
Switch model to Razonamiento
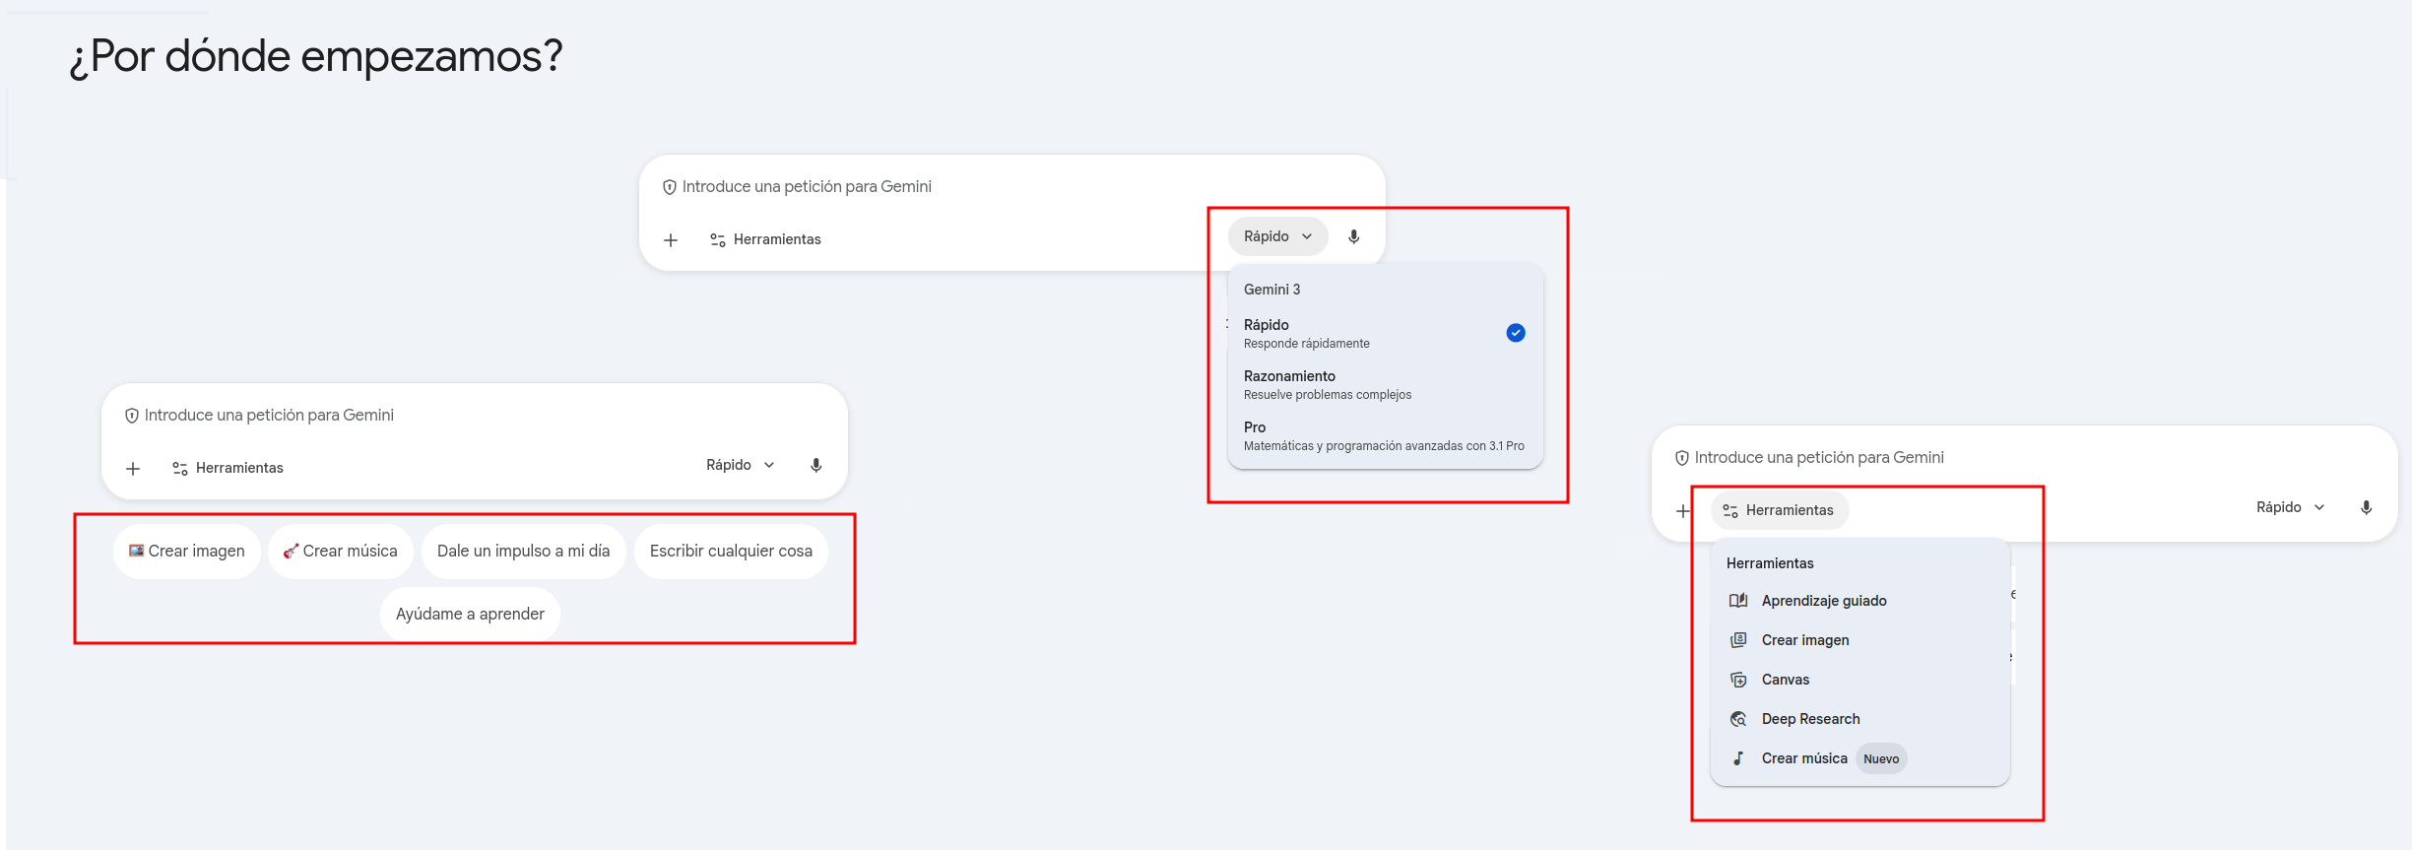coord(1385,384)
